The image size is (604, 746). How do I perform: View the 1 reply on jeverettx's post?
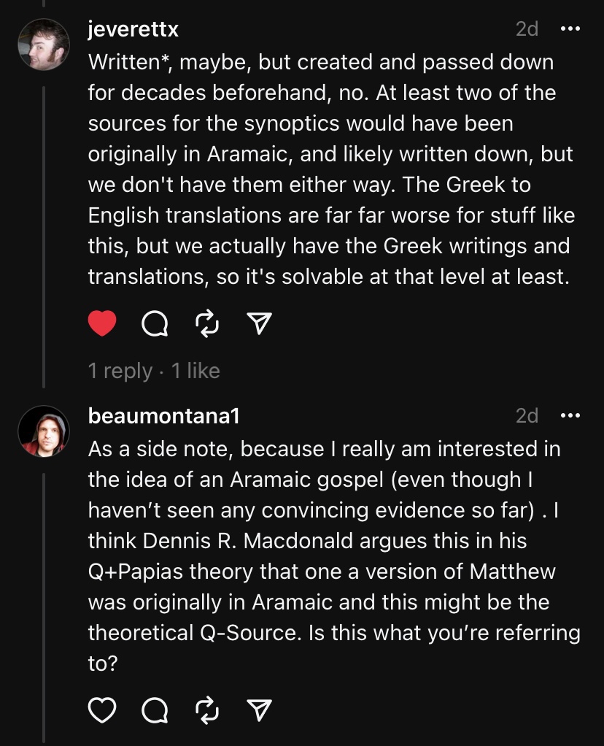[x=120, y=371]
